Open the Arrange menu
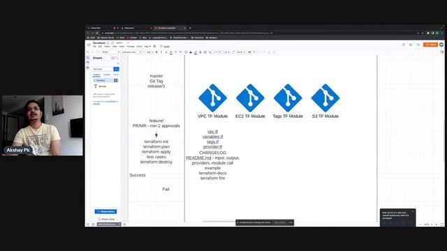447x251 pixels. click(x=131, y=47)
